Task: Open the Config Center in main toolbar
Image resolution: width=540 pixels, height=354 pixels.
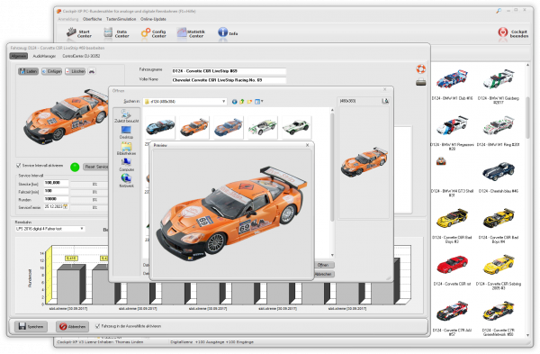Action: [153, 33]
